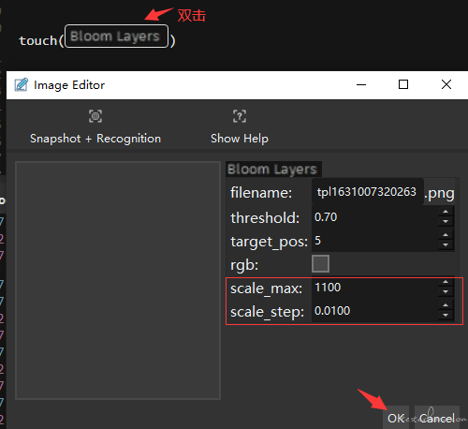468x429 pixels.
Task: Click the Snapshot + Recognition icon
Action: point(95,116)
